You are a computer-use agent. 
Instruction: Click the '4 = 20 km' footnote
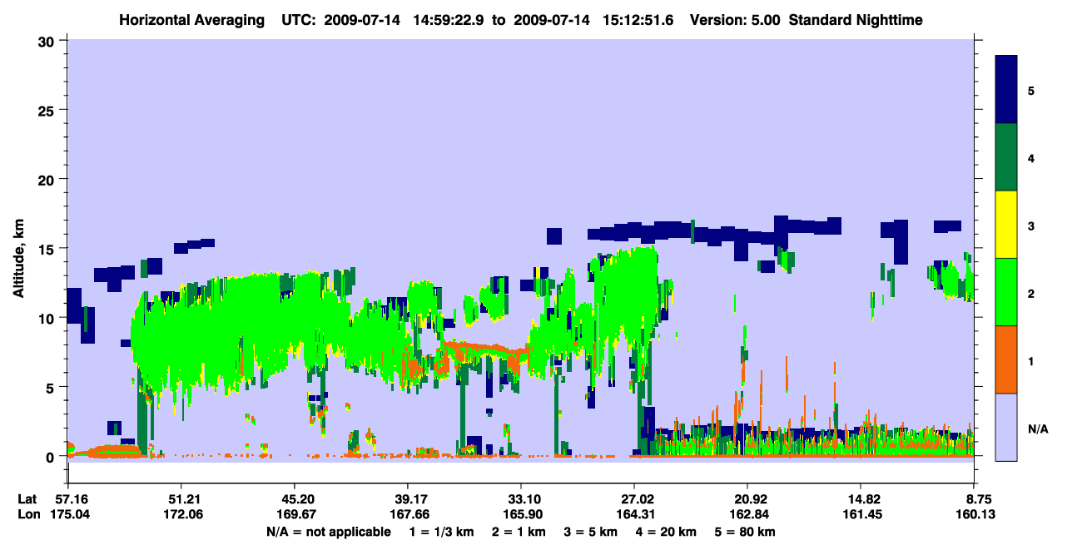click(668, 532)
